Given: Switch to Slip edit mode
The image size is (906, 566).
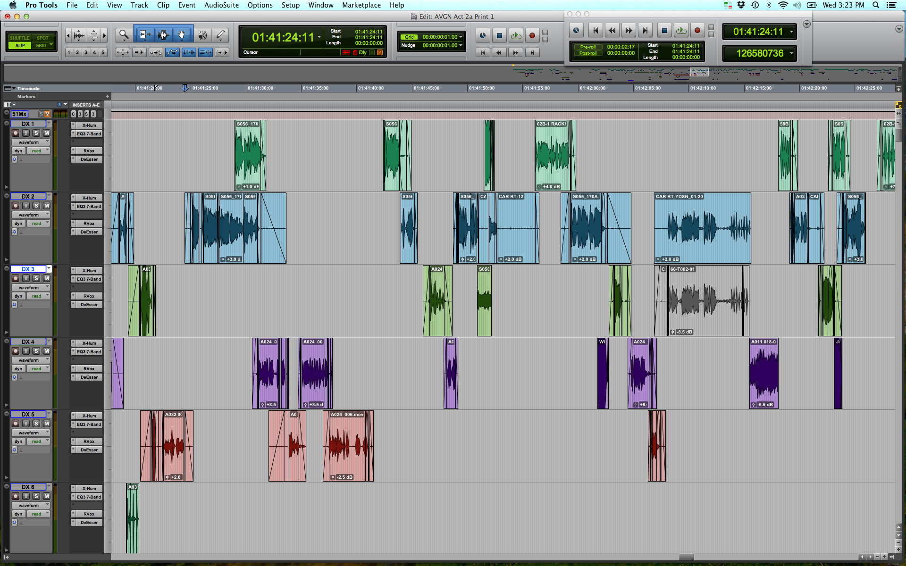Looking at the screenshot, I should tap(20, 45).
